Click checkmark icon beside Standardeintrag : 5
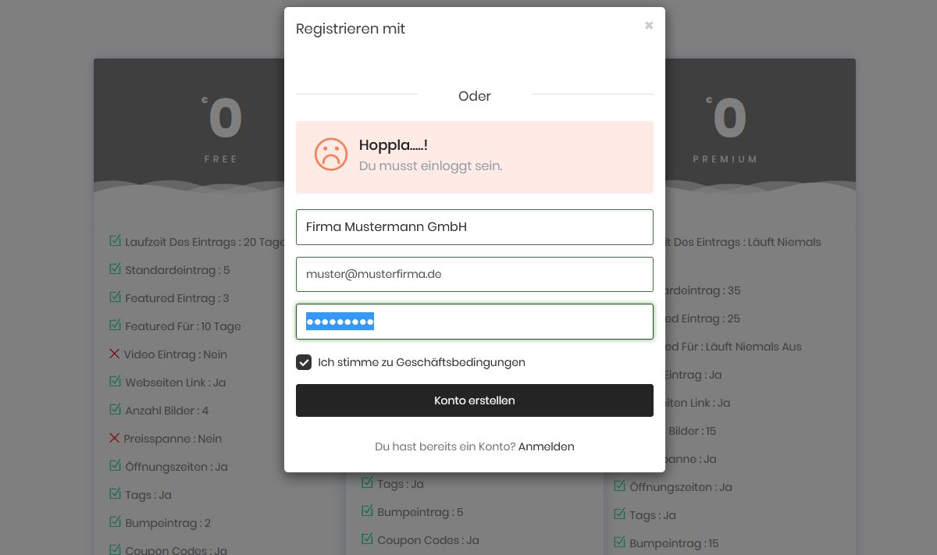Image resolution: width=937 pixels, height=555 pixels. 115,269
